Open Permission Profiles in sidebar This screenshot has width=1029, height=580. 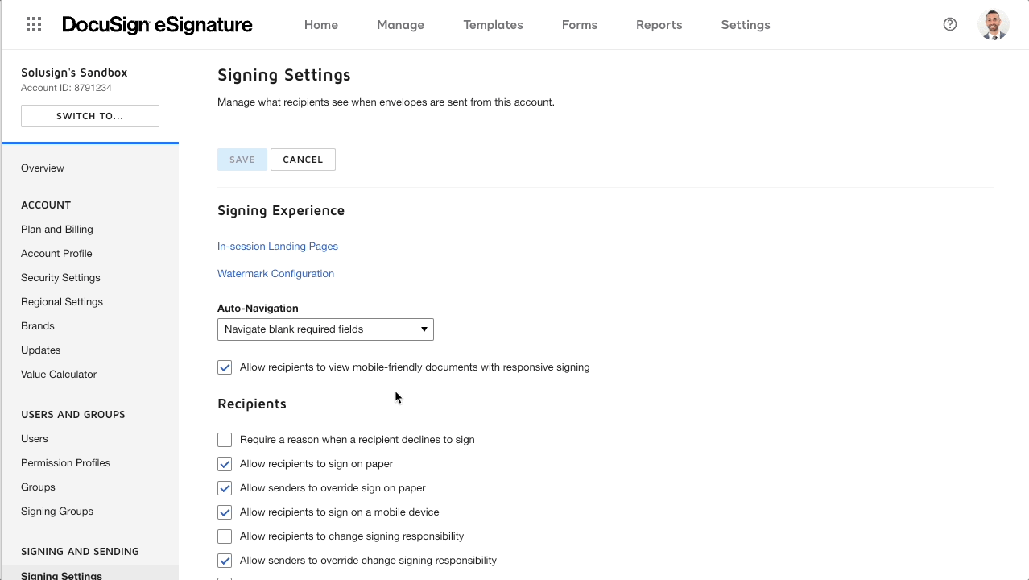point(65,463)
